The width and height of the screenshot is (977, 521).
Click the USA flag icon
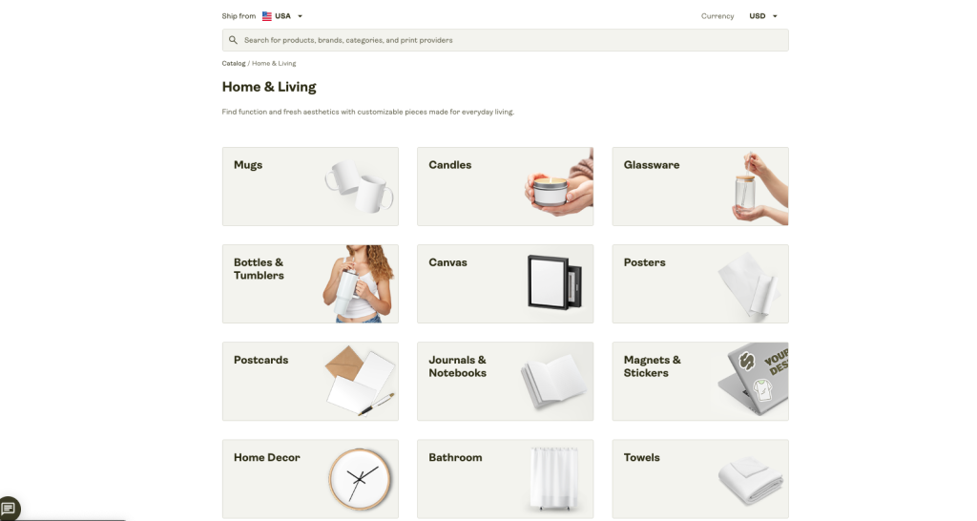click(x=267, y=16)
